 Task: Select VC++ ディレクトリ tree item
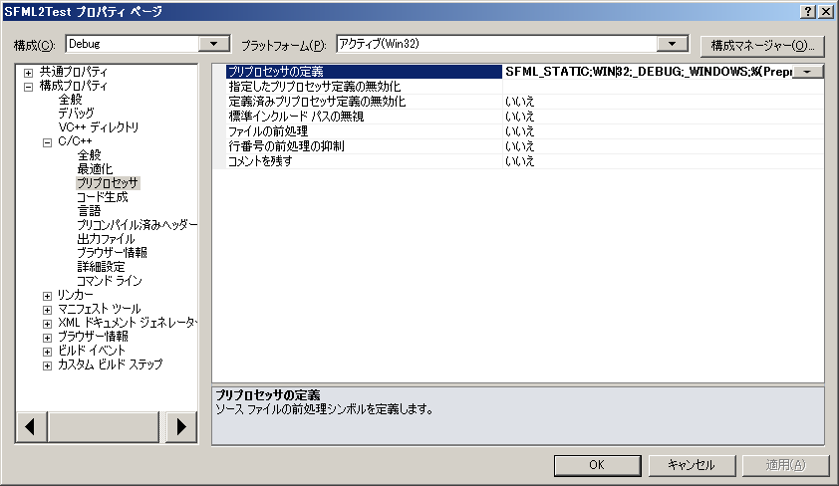click(x=98, y=127)
